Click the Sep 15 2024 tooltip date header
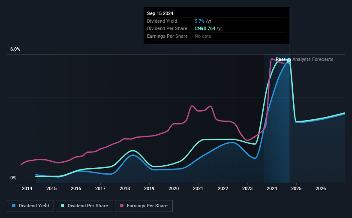Screen dimensions: 352x218 point(160,13)
